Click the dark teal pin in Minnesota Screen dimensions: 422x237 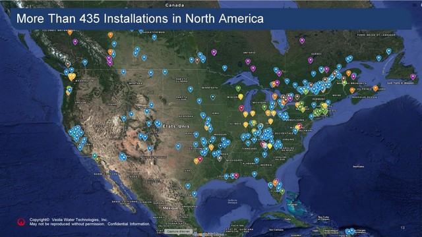[213, 97]
